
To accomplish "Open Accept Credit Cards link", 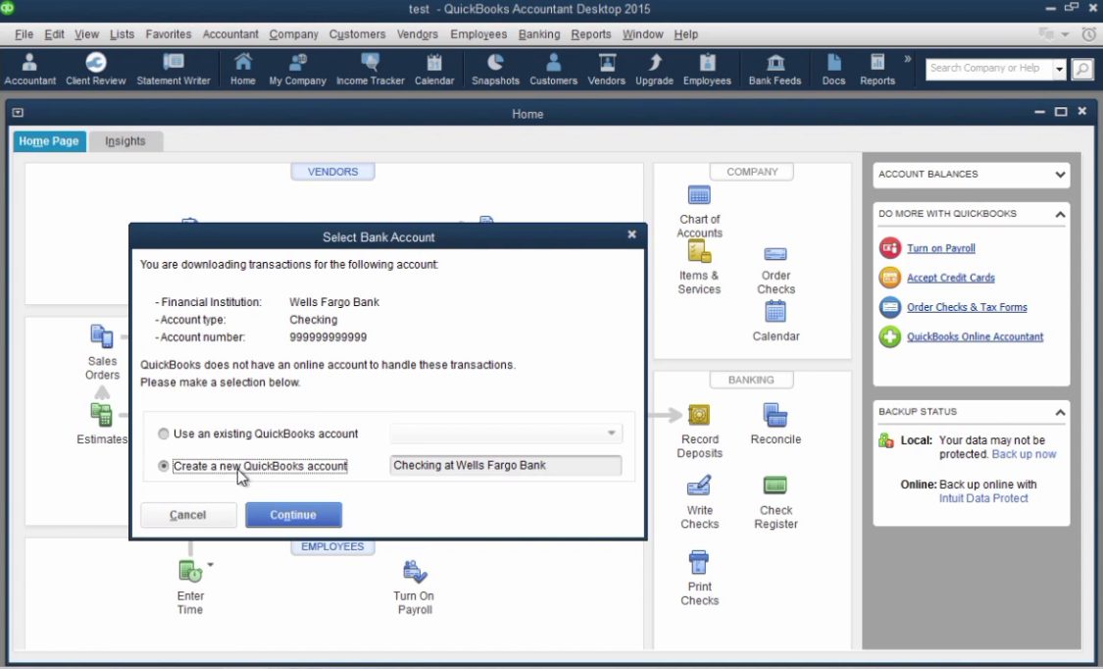I will [x=950, y=278].
